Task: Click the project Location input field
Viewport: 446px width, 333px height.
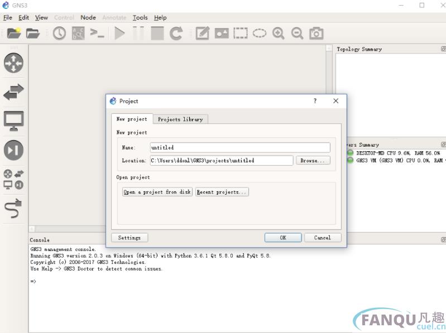Action: (x=222, y=161)
